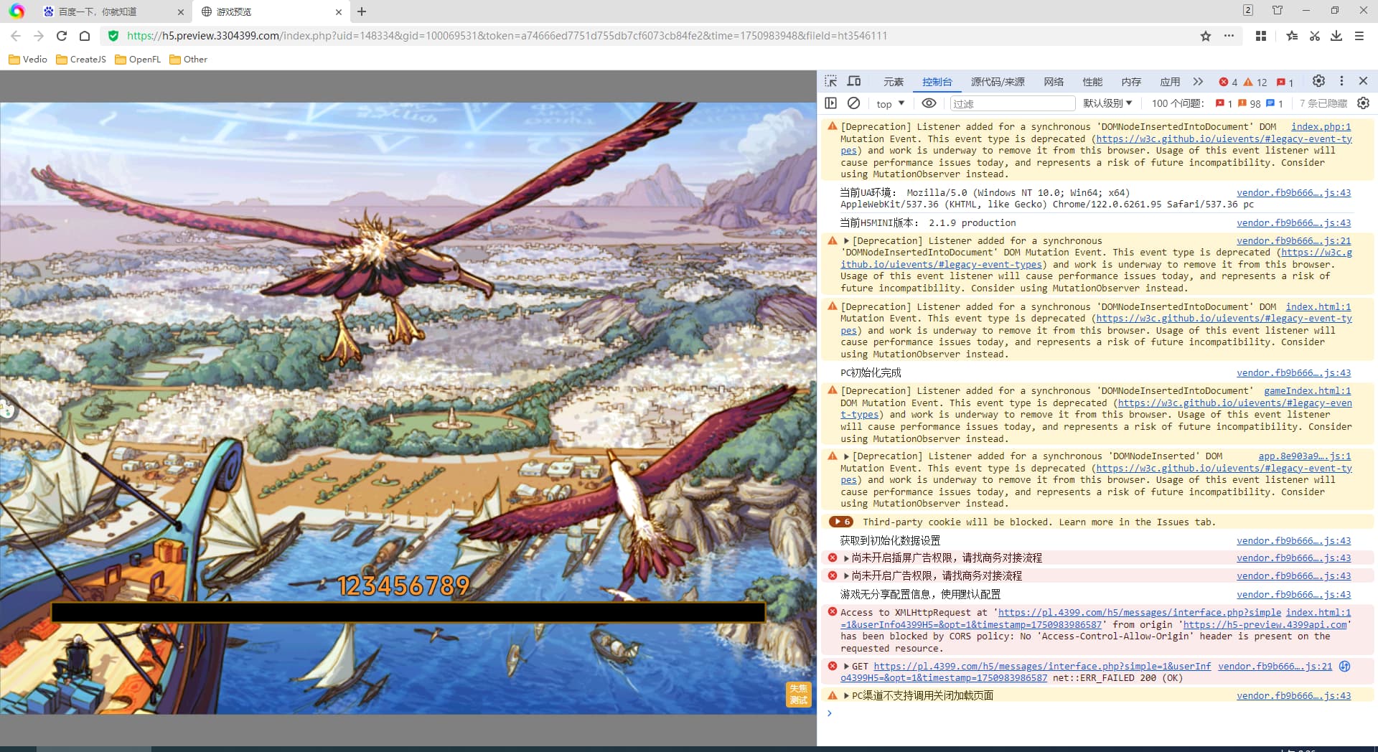Switch to the 百度一下 browser tab

(106, 11)
